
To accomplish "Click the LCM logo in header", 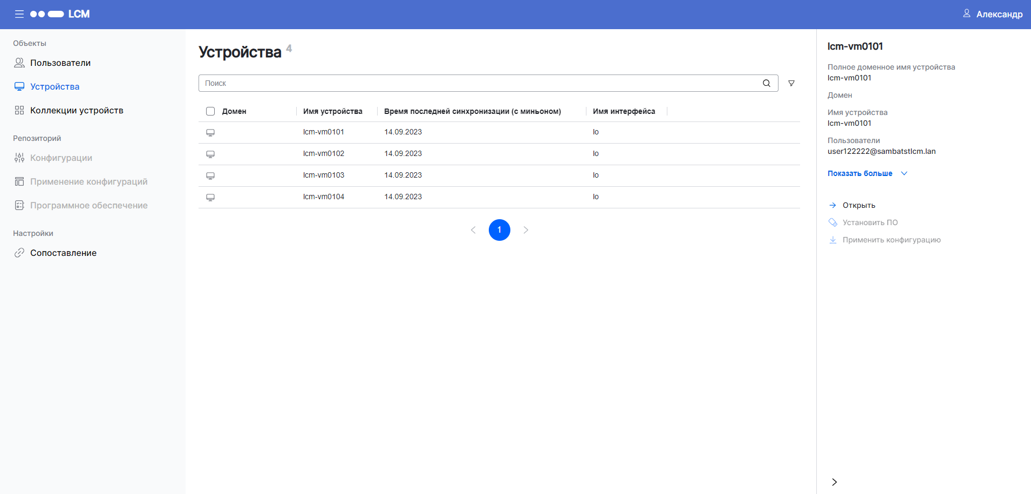I will click(x=60, y=14).
